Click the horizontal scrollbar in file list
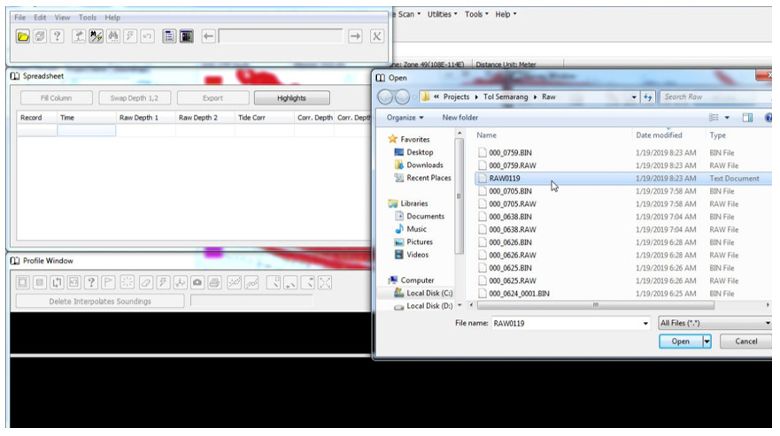This screenshot has width=780, height=436. (596, 305)
